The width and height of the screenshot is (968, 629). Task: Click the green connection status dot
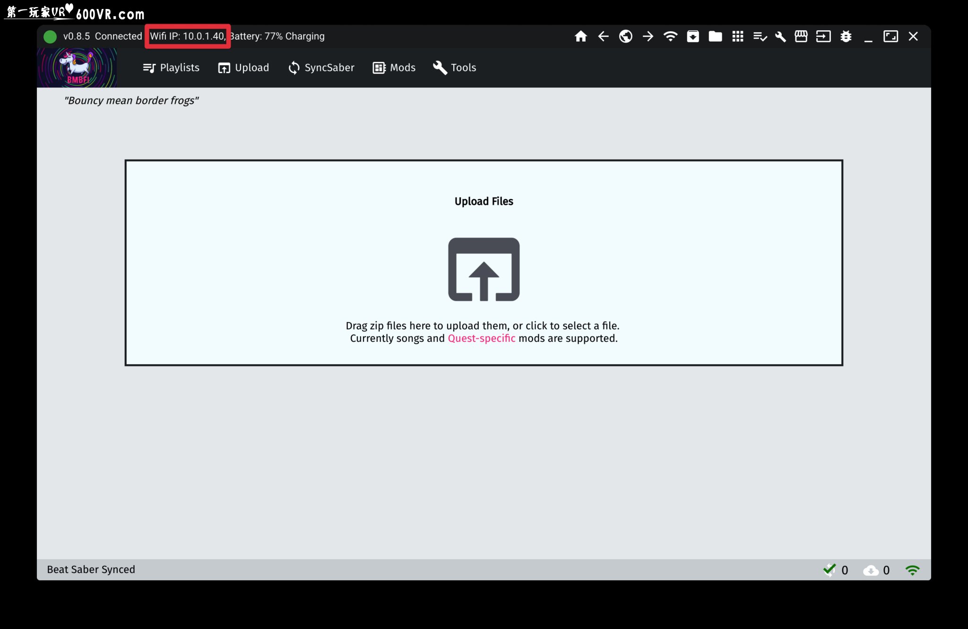[x=50, y=36]
